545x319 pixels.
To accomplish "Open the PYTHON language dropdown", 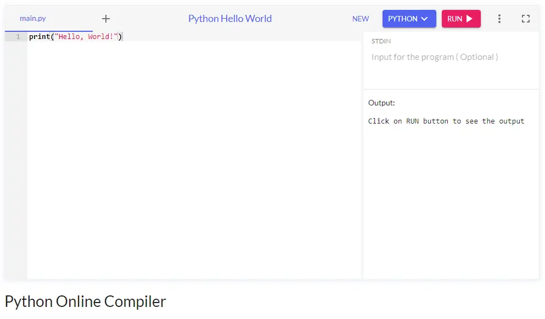I will 409,19.
